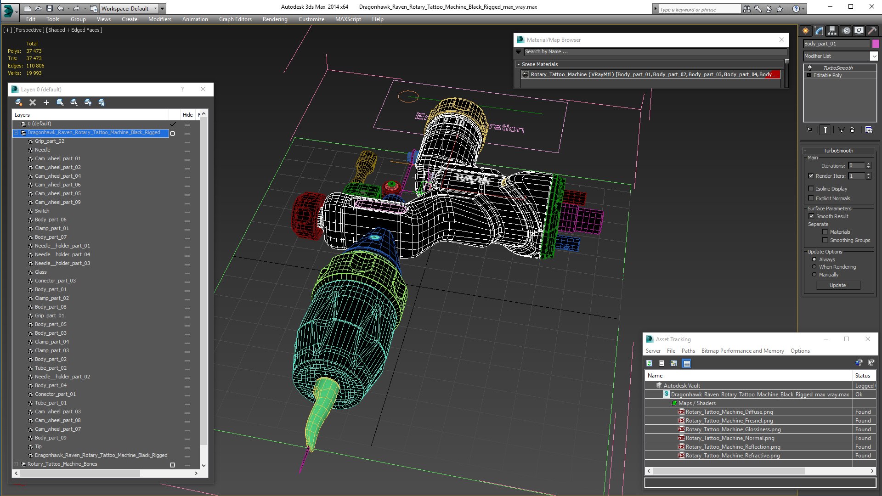
Task: Toggle show end result in modifier stack
Action: pyautogui.click(x=825, y=130)
